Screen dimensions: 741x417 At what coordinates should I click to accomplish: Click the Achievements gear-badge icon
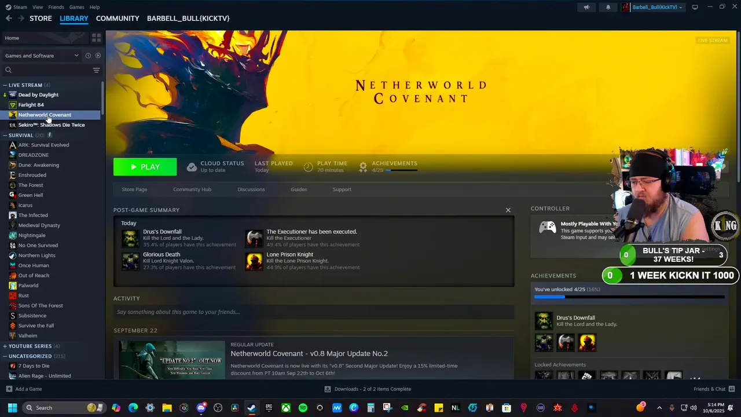[x=363, y=167]
